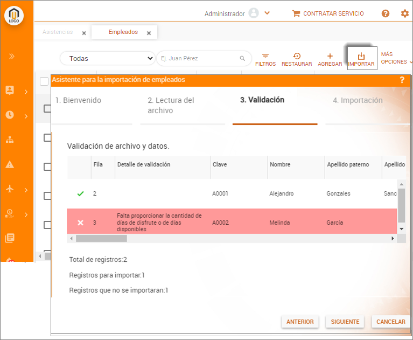Click the Cancelar button
This screenshot has width=413, height=340.
pyautogui.click(x=390, y=322)
